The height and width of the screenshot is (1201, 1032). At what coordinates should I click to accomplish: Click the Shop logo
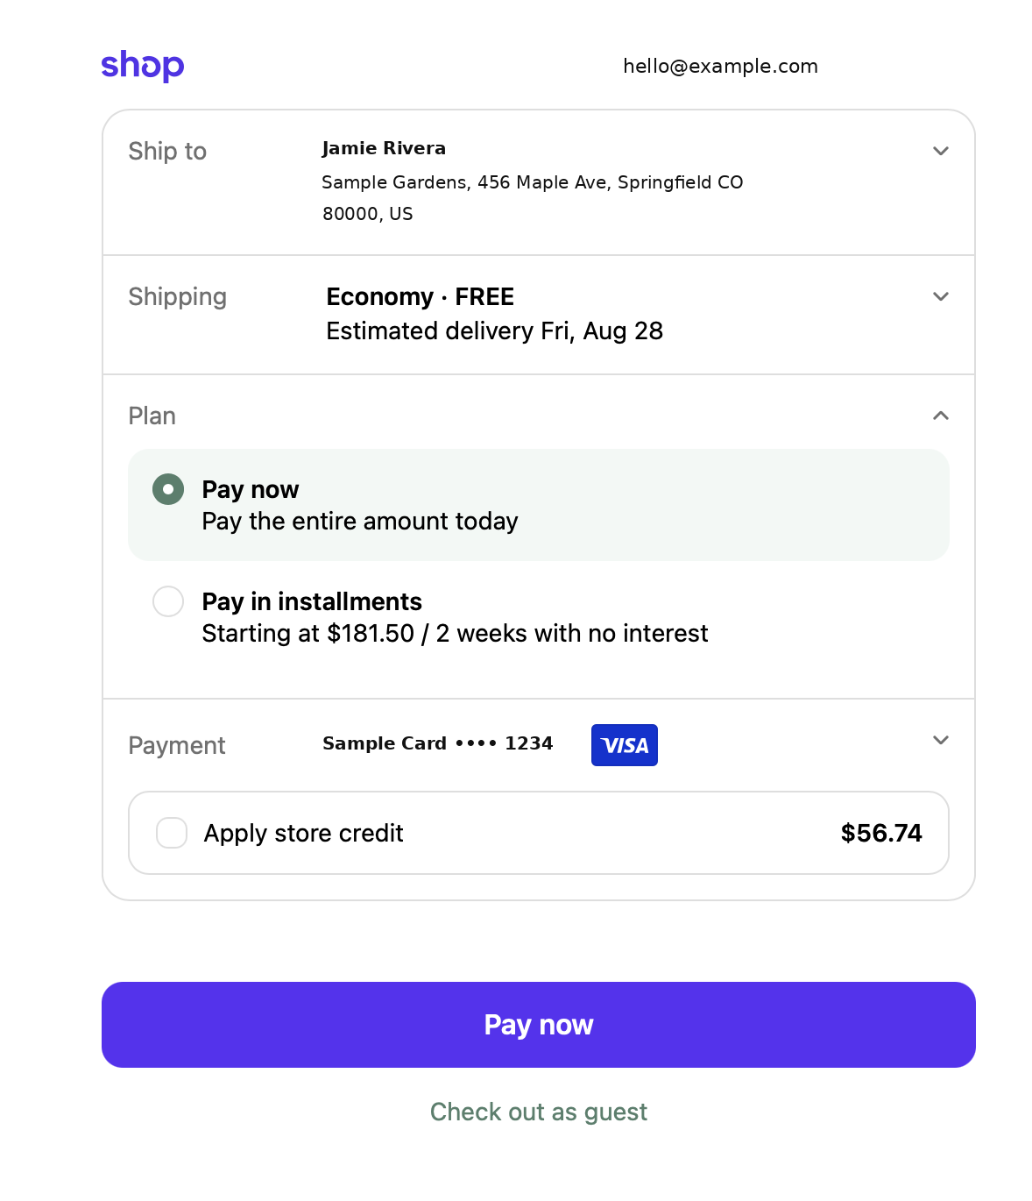click(x=143, y=66)
